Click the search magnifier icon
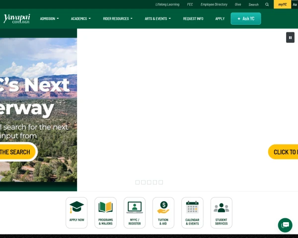Image resolution: width=298 pixels, height=238 pixels. (x=267, y=4)
